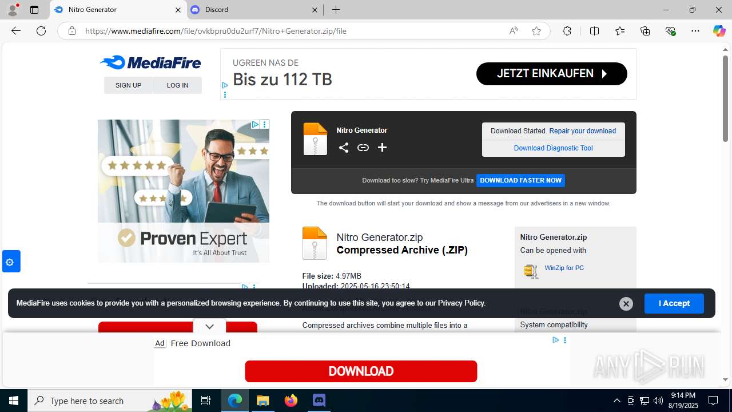Show hidden system tray icons

tap(616, 401)
